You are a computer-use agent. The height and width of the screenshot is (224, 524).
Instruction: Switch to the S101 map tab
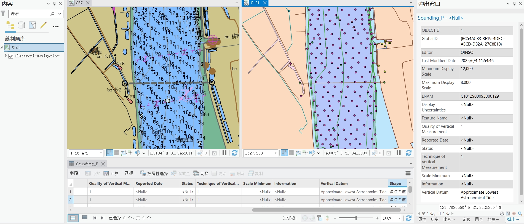(x=255, y=3)
